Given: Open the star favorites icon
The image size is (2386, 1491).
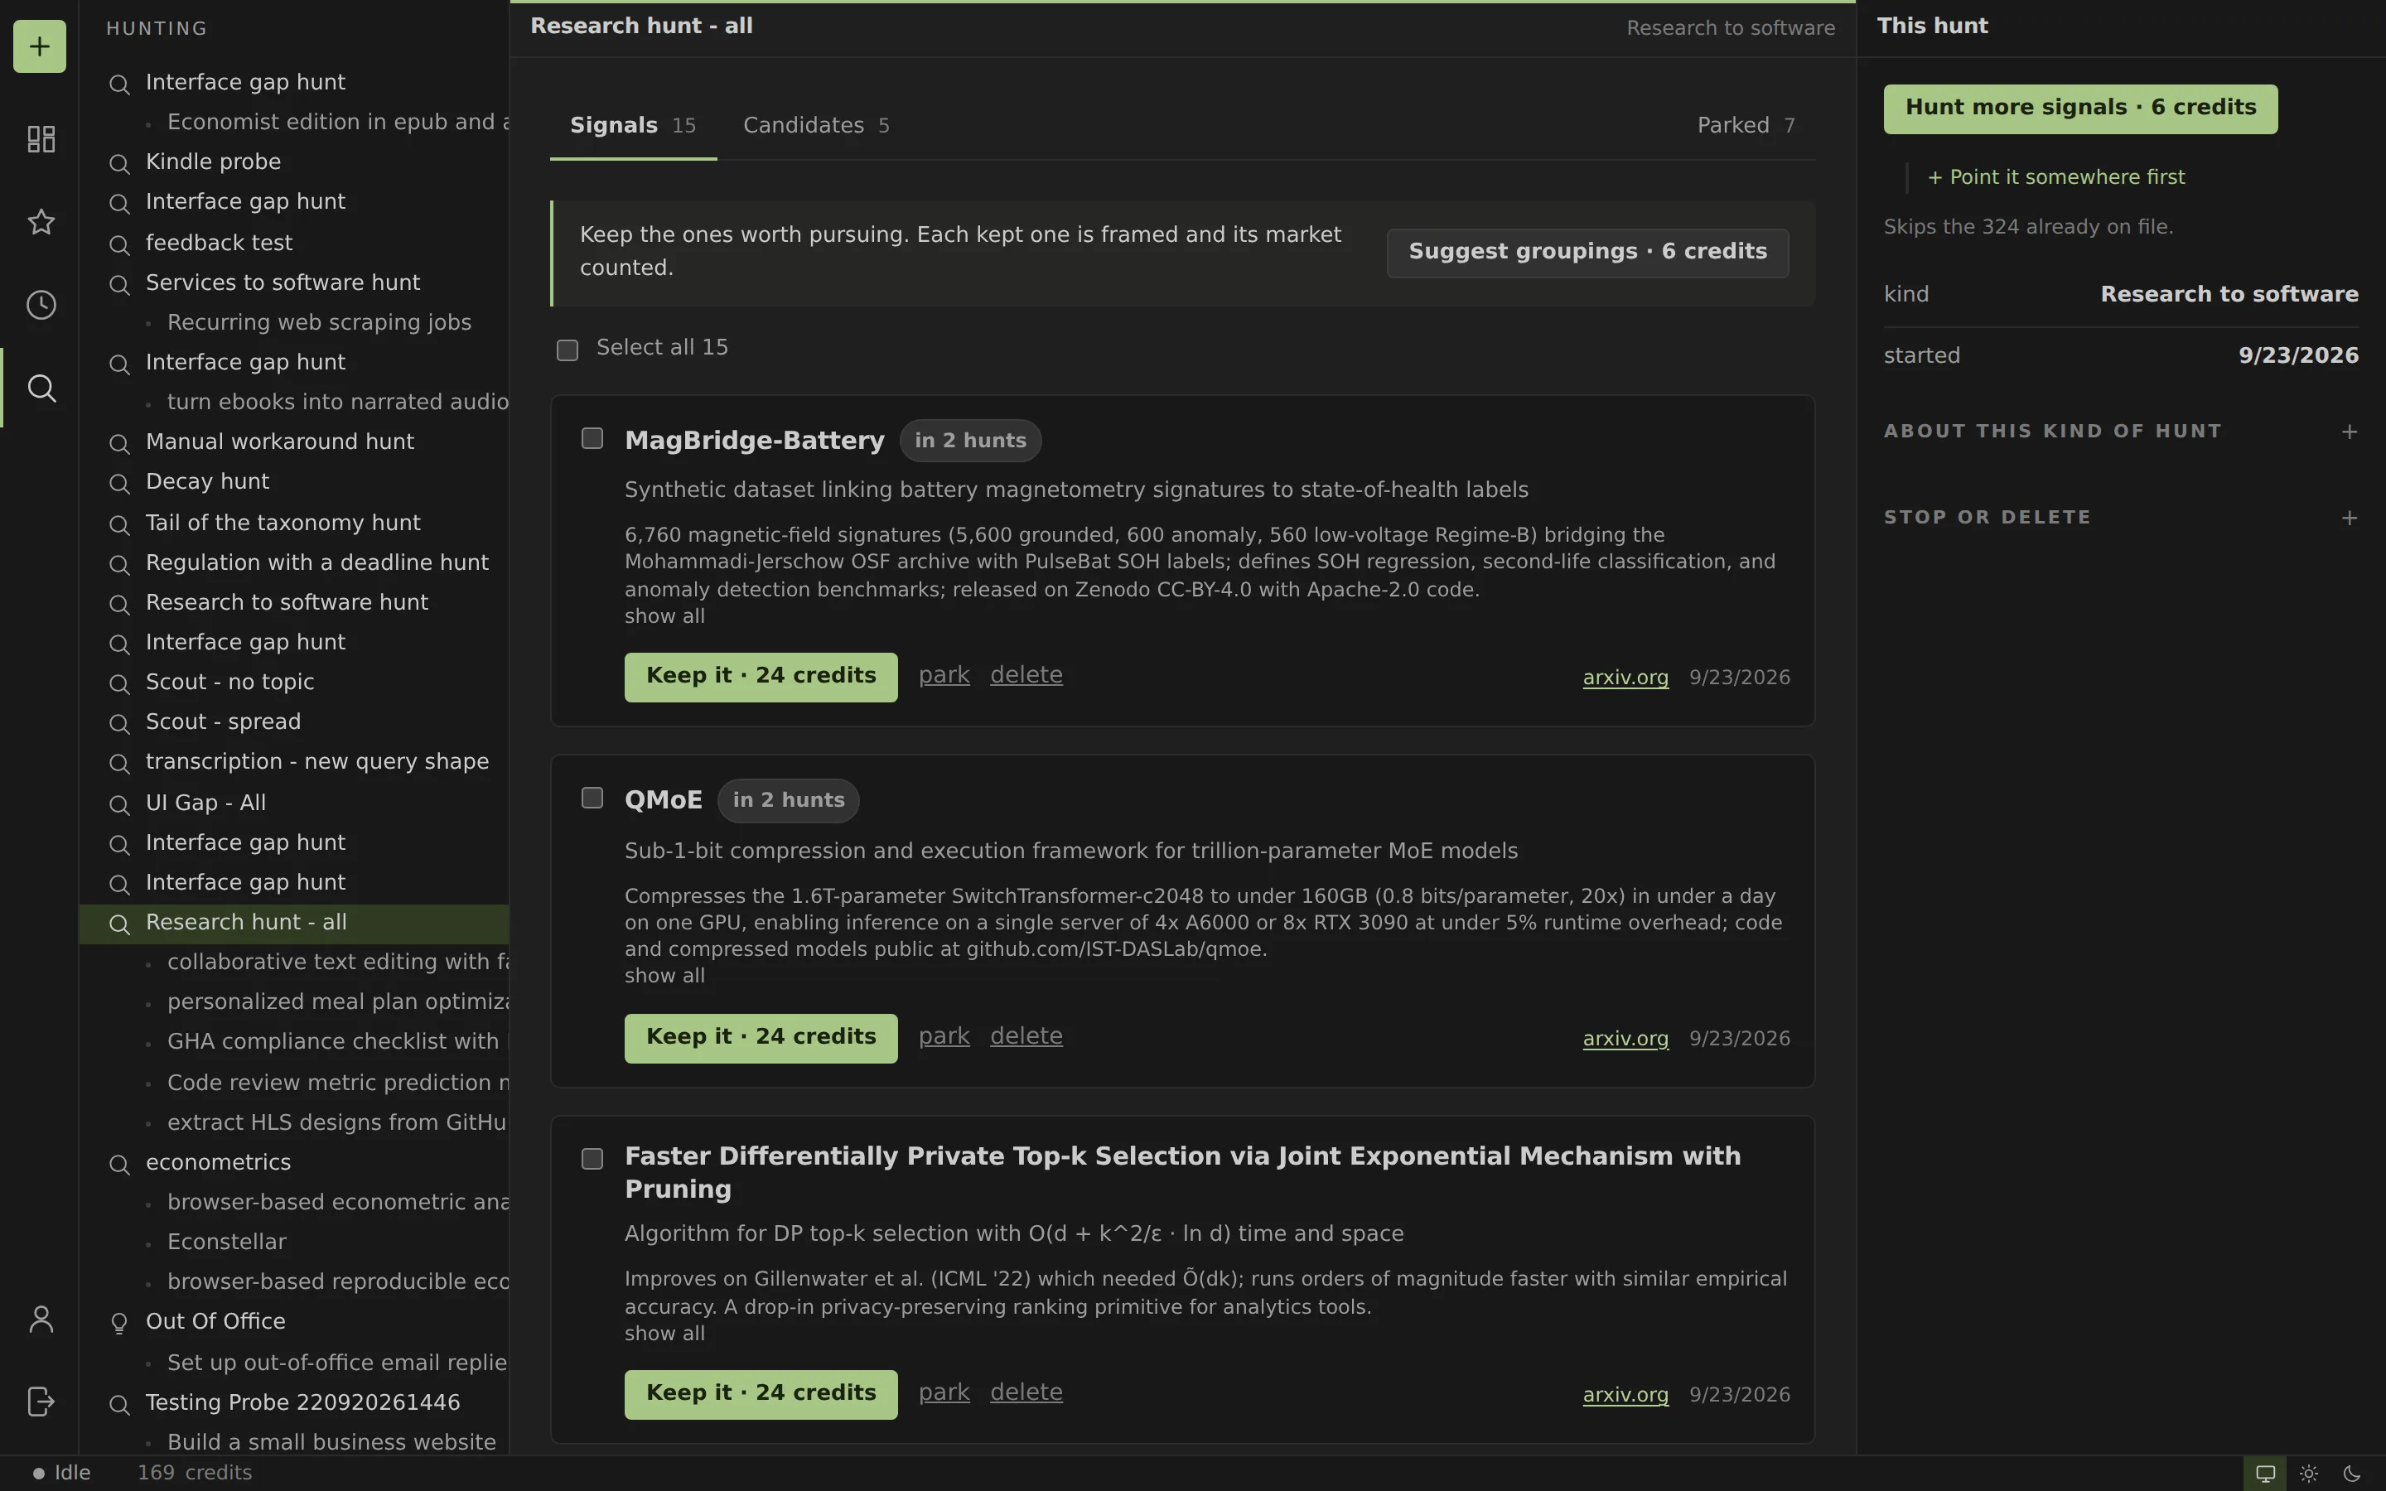Looking at the screenshot, I should (x=41, y=222).
